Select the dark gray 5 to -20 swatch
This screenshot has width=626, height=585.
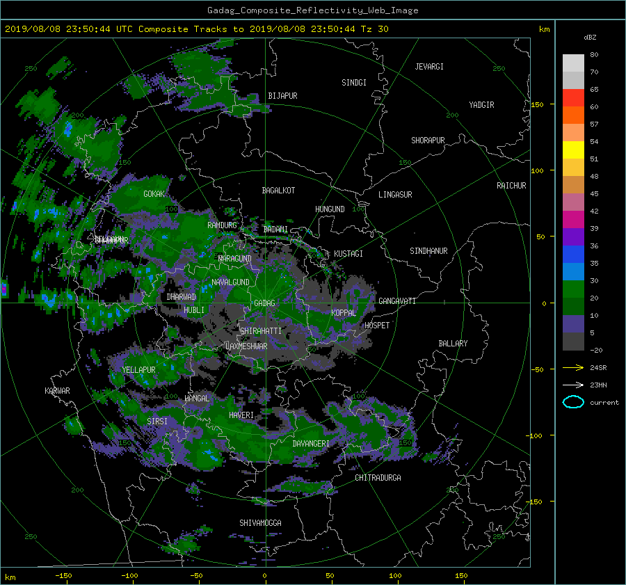point(573,341)
